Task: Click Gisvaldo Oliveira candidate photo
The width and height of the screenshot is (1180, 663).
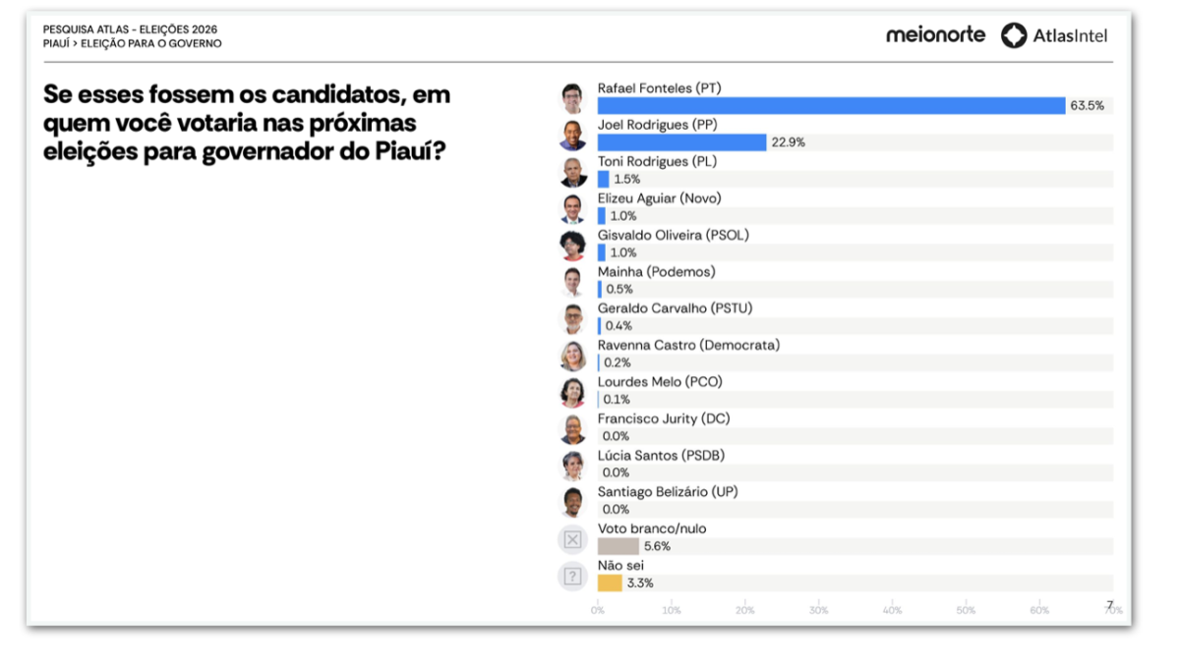Action: pos(573,246)
